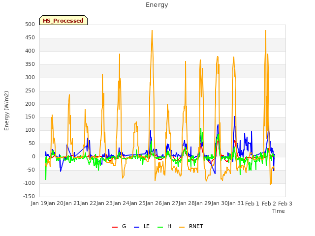
Task: Click the Jan 31 date tick label
Action: coord(236,204)
